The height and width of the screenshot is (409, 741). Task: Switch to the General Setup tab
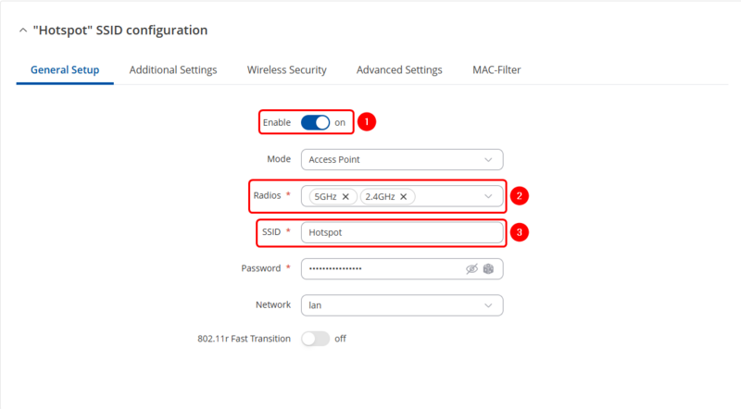point(65,70)
